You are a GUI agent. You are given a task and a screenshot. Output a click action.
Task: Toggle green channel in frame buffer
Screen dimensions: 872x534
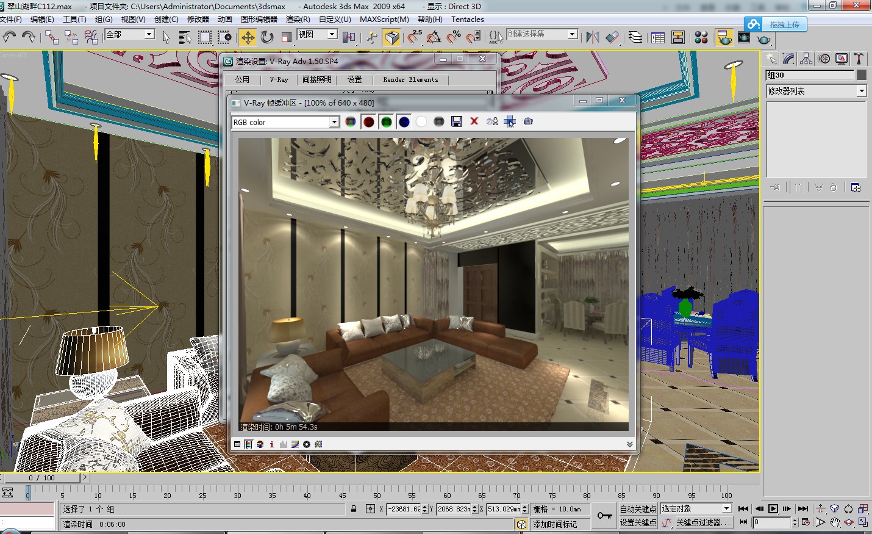[386, 121]
